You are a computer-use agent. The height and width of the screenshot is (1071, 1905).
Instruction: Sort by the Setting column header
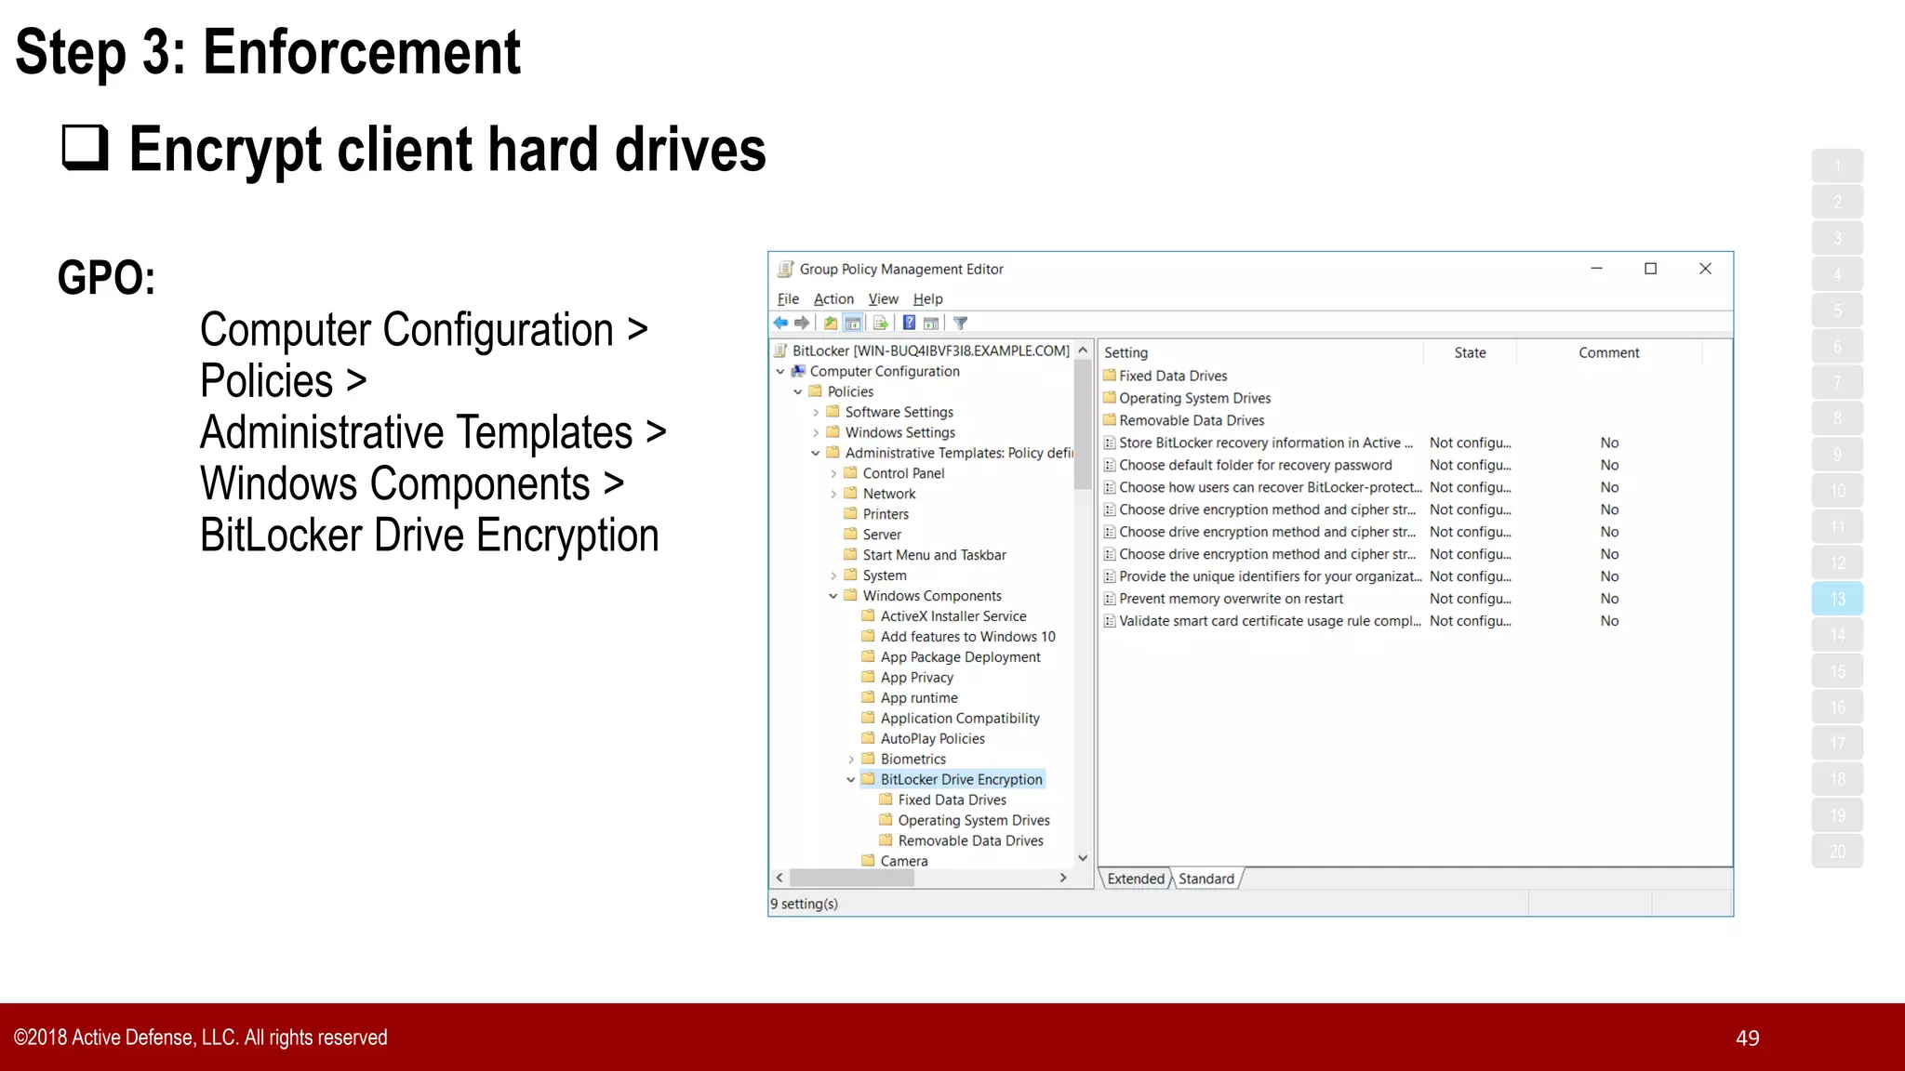1262,352
